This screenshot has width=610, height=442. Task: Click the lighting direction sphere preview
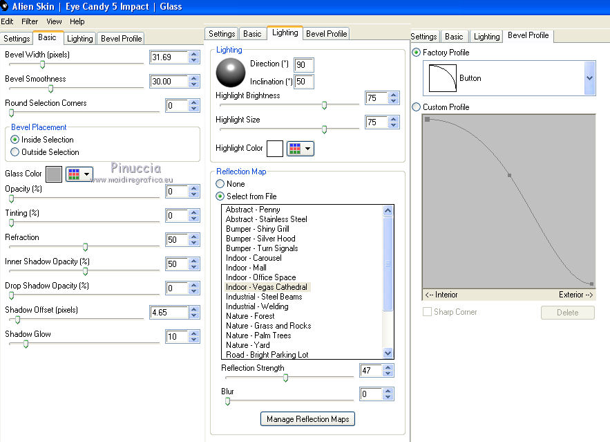pos(231,72)
